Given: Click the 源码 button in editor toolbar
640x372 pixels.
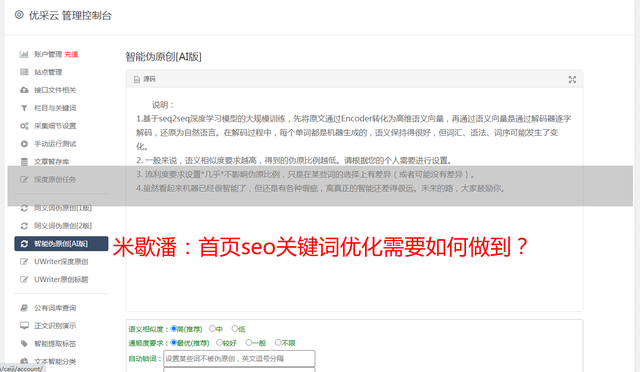Looking at the screenshot, I should (145, 80).
